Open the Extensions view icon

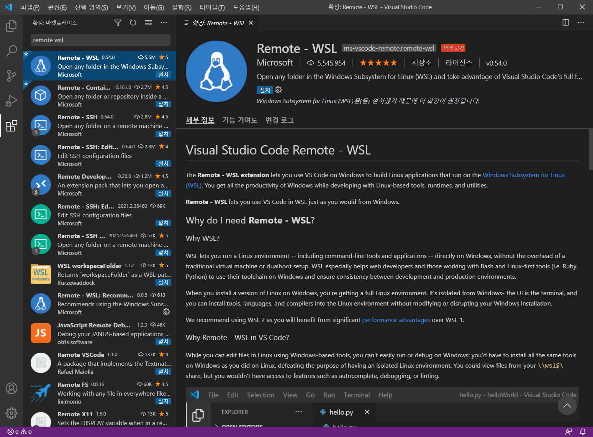click(11, 125)
